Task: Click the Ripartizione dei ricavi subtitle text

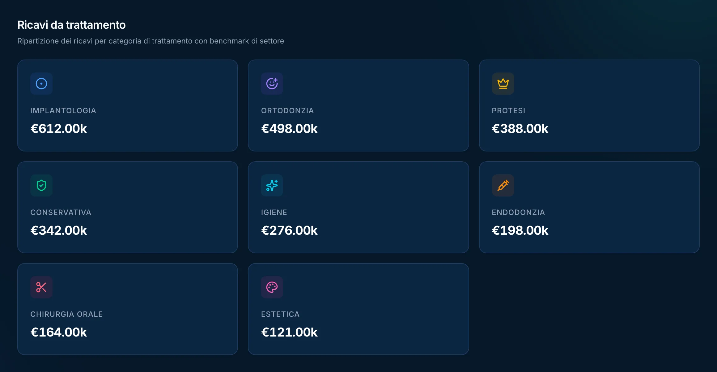Action: [151, 41]
